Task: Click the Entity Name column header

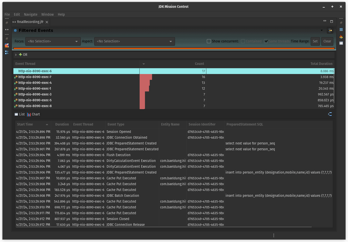Action: [173, 124]
